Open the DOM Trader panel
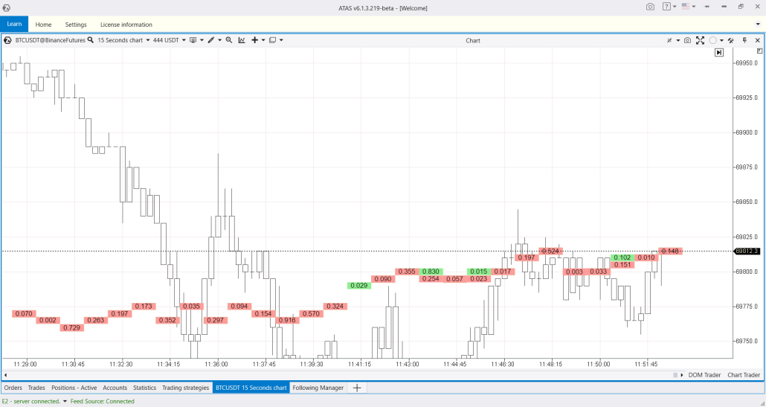 [x=704, y=375]
